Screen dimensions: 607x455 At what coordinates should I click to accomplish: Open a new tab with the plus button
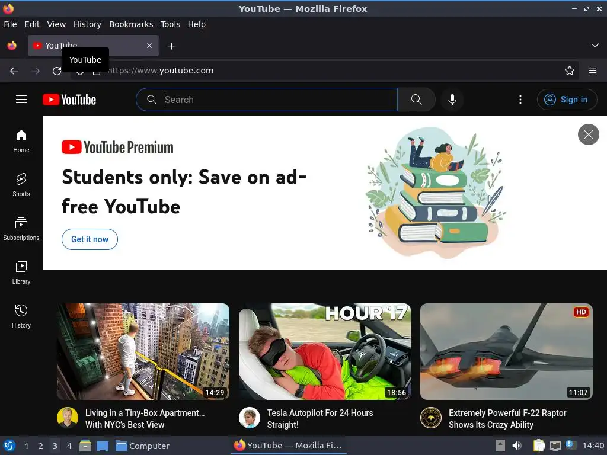click(171, 46)
